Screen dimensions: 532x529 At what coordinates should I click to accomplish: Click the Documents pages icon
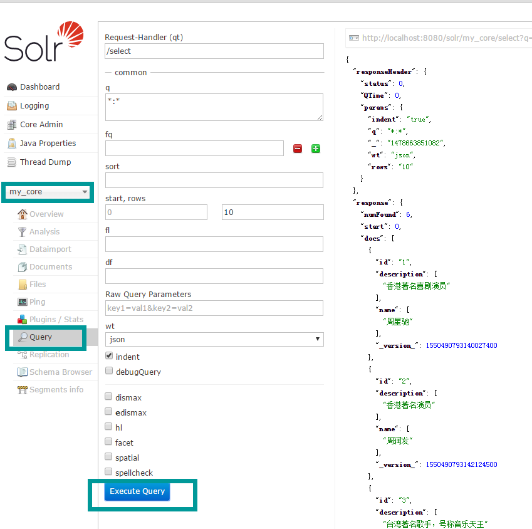click(23, 267)
